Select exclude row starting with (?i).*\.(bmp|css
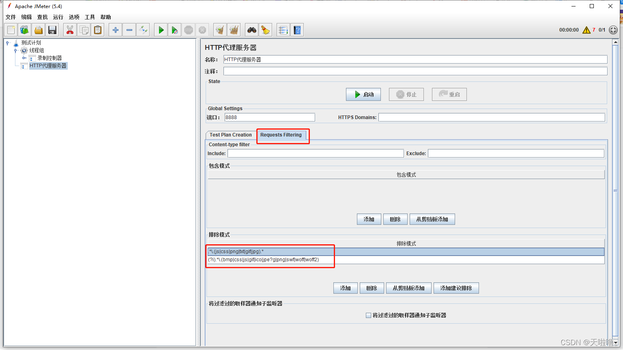The width and height of the screenshot is (623, 350). point(406,260)
